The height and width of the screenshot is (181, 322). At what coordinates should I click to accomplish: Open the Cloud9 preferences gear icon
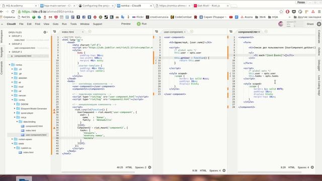pyautogui.click(x=319, y=24)
